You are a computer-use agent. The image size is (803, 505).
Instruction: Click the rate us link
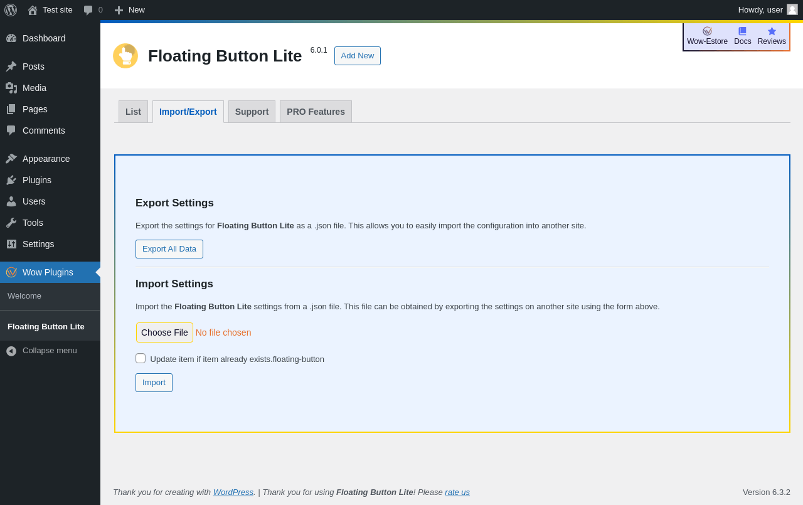457,492
